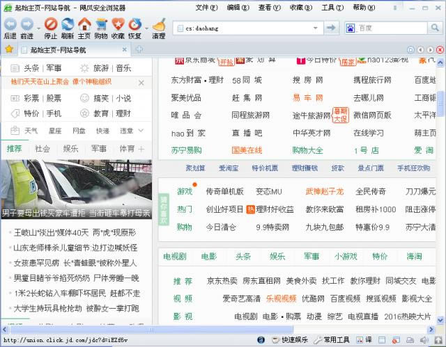Select the 小游戏 category tab
The image size is (446, 347).
(346, 257)
